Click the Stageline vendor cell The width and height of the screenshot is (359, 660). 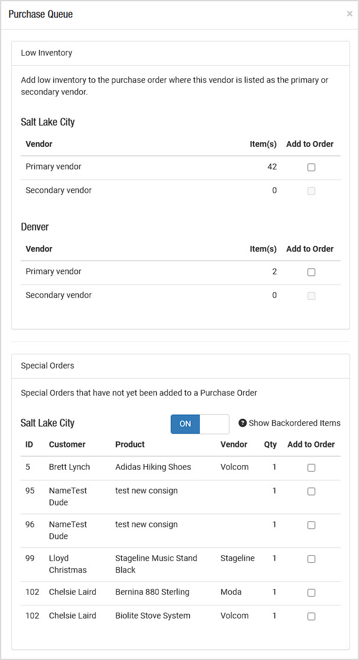pos(238,558)
